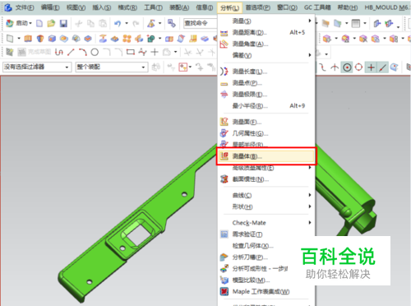Expand the 测量(S) submenu
This screenshot has height=306, width=411.
pos(266,21)
